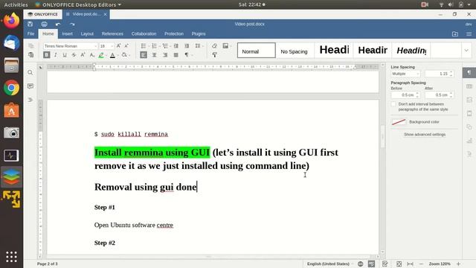Justify the paragraph text
Image resolution: width=476 pixels, height=268 pixels.
click(176, 55)
